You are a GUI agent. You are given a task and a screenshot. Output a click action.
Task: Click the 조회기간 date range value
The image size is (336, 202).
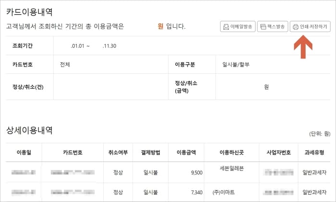(x=94, y=46)
